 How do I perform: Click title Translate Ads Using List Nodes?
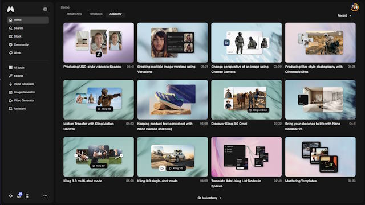(x=236, y=183)
